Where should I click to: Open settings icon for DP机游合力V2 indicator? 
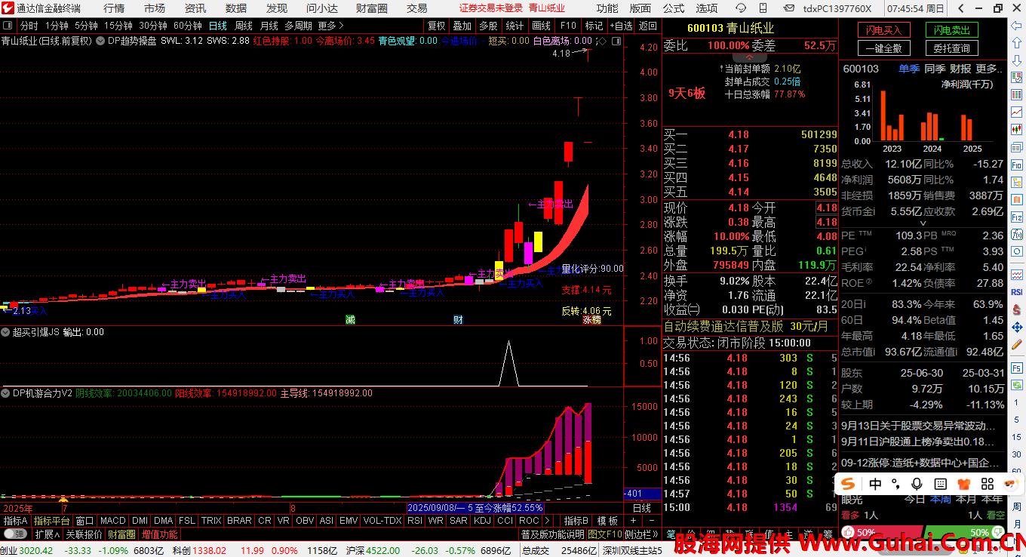click(x=5, y=393)
